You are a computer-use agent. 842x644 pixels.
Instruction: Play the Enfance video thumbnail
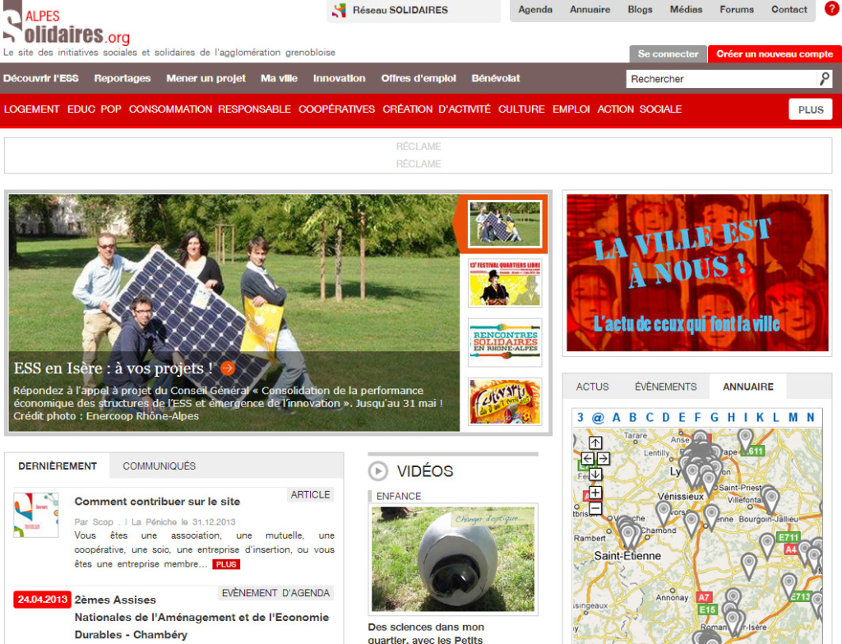(x=453, y=559)
